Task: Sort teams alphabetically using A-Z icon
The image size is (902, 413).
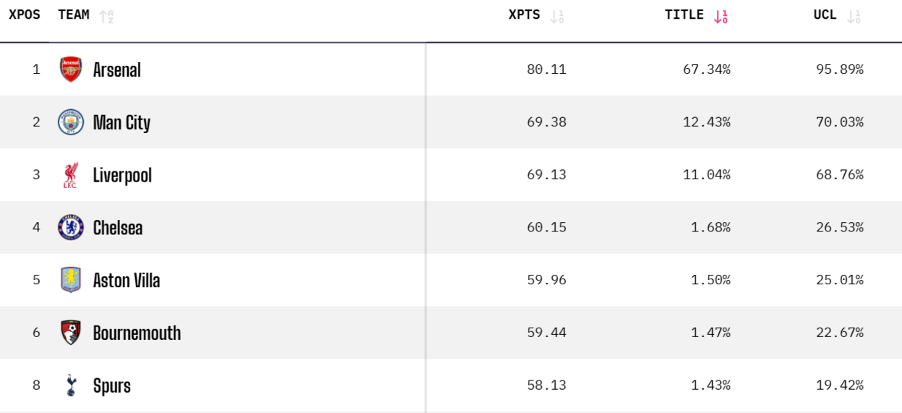Action: 106,16
